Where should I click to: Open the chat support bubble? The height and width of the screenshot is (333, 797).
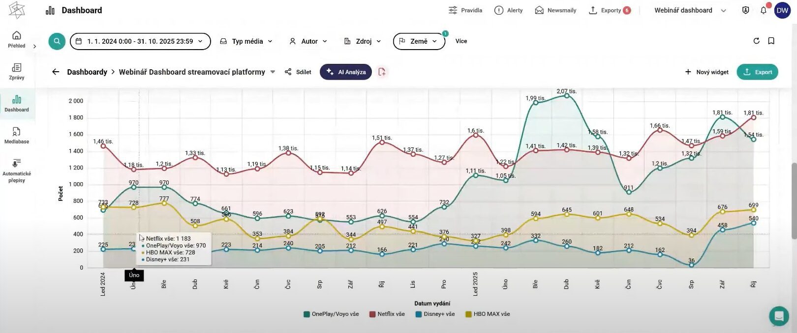778,316
